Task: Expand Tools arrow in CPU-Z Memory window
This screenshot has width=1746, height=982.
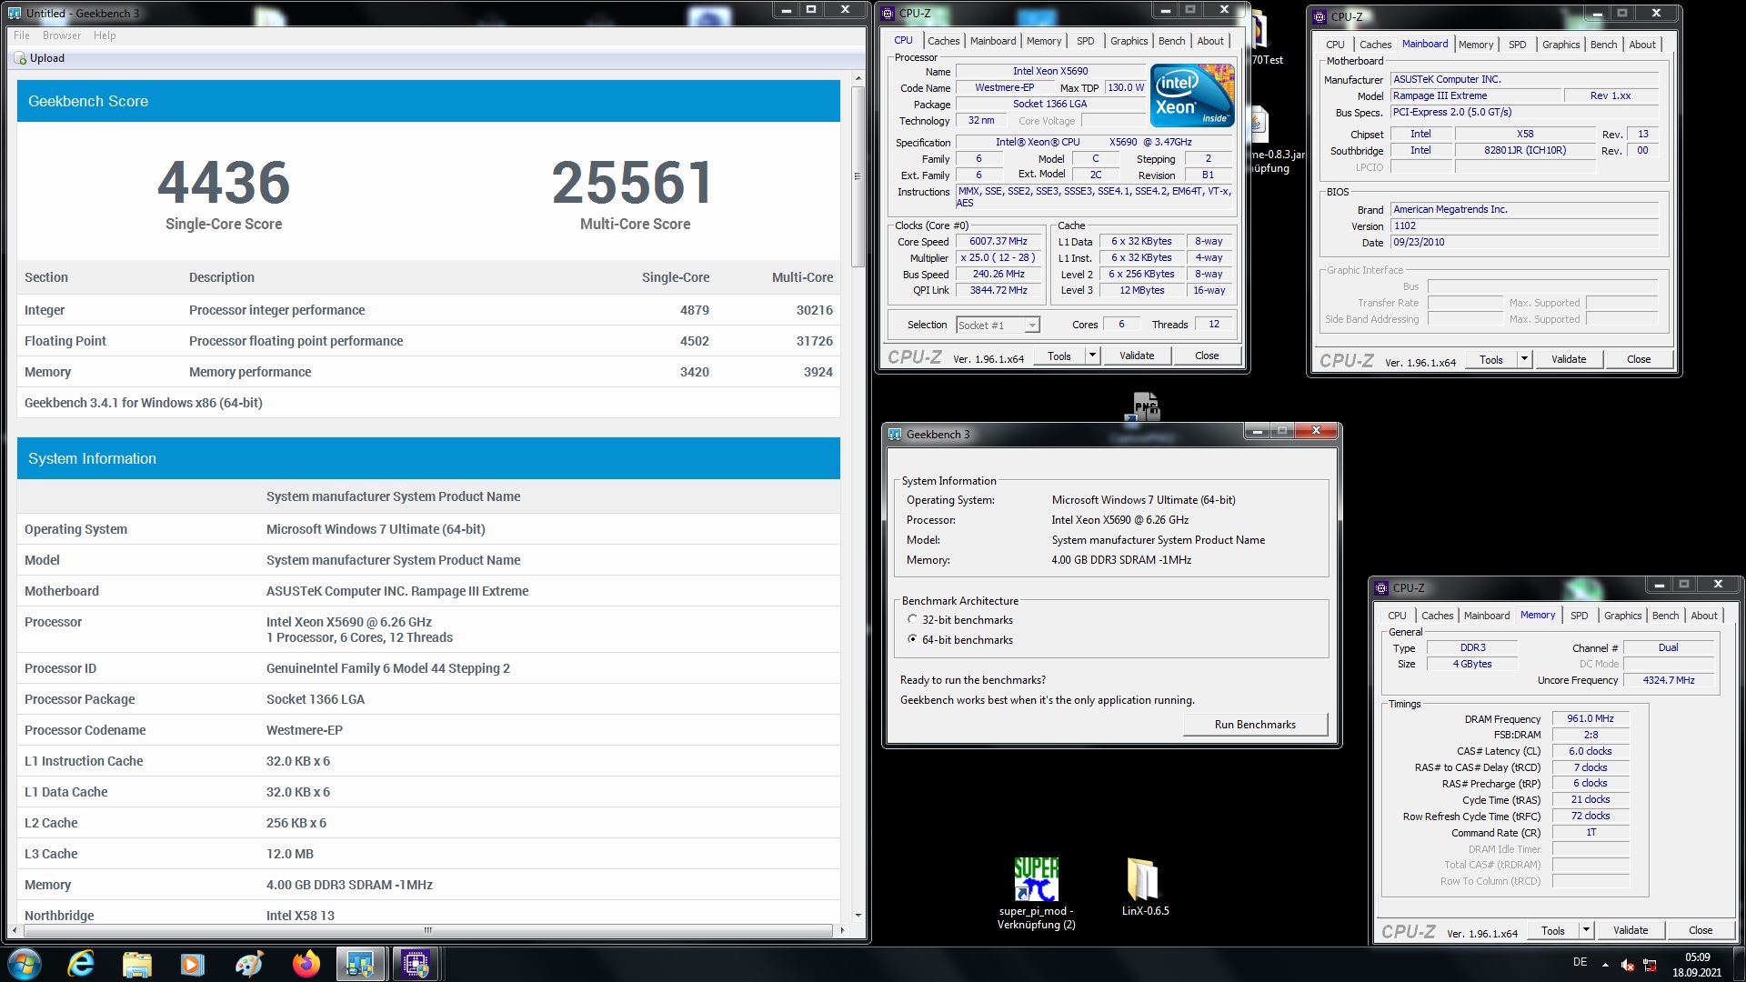Action: pyautogui.click(x=1586, y=930)
